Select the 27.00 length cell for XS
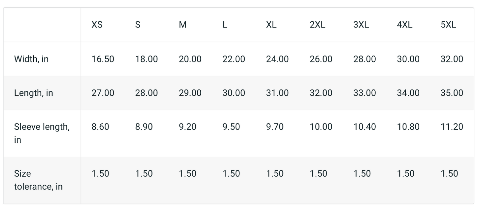The image size is (477, 215). [103, 93]
